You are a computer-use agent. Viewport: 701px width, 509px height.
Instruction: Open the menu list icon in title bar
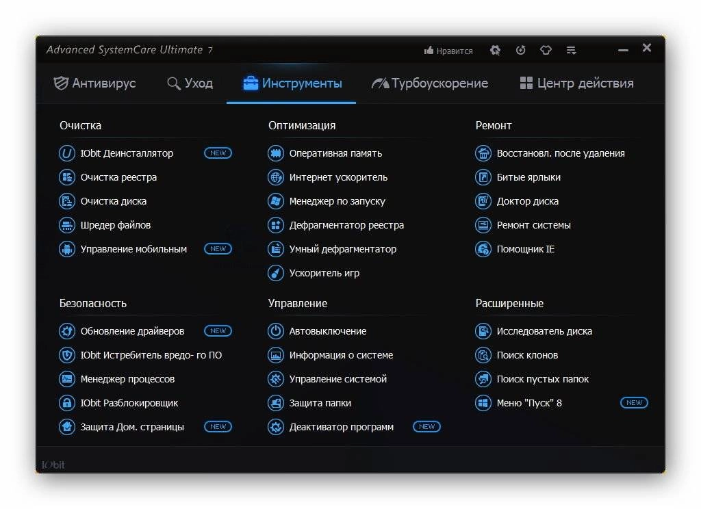[x=572, y=50]
